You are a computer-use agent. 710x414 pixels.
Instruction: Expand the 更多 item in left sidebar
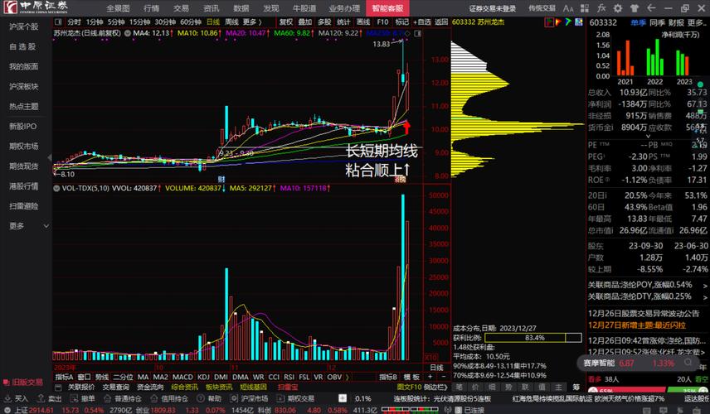click(28, 225)
